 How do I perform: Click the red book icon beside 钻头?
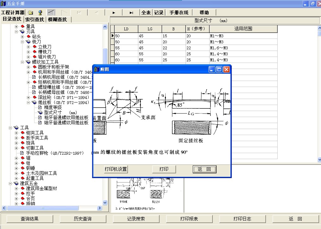pos(29,37)
